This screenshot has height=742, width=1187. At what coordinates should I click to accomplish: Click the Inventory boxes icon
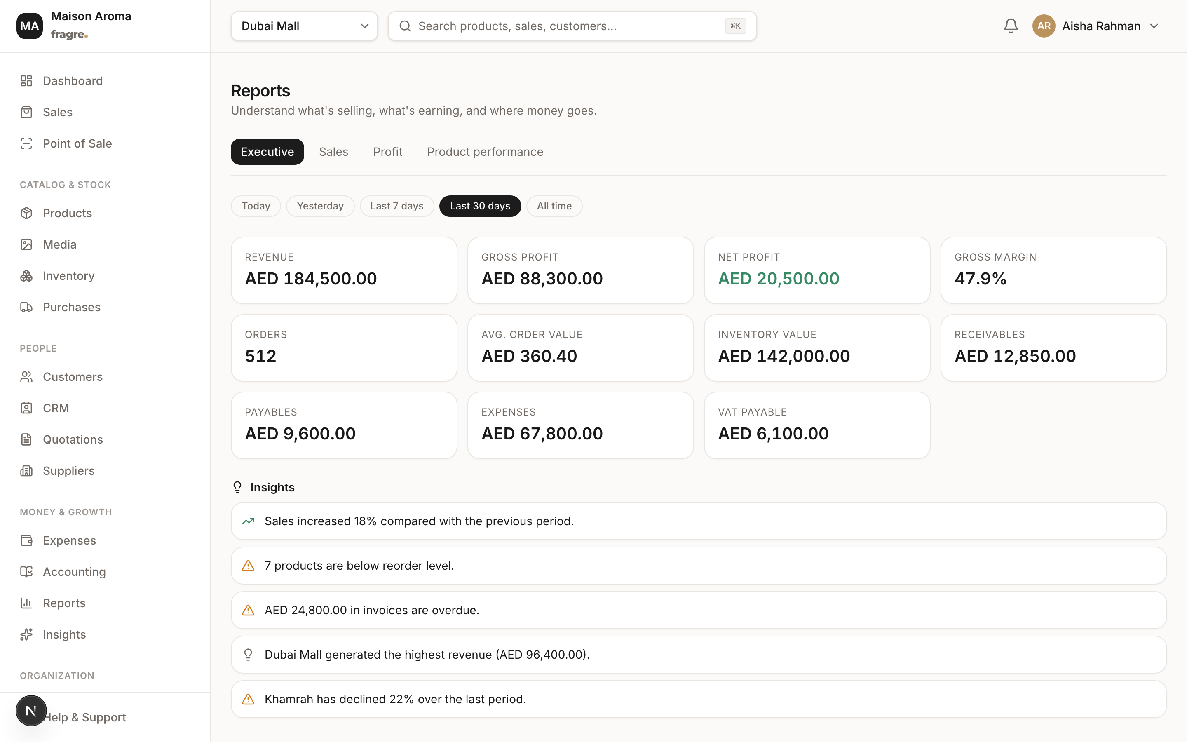pyautogui.click(x=26, y=276)
